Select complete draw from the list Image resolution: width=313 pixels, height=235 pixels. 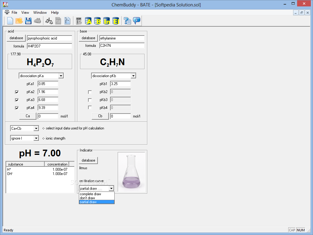click(x=97, y=194)
